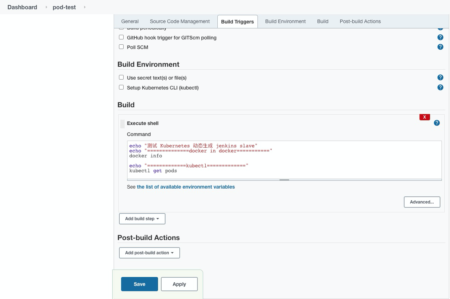Open the Add build step dropdown
This screenshot has width=450, height=299.
click(142, 219)
